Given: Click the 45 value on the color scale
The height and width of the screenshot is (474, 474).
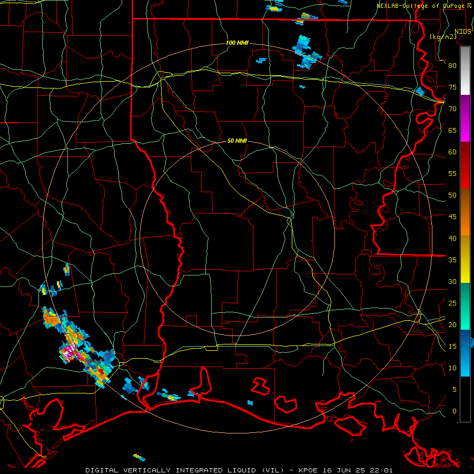Looking at the screenshot, I should pos(452,217).
